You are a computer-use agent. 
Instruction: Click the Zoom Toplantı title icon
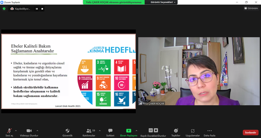pos(2,2)
